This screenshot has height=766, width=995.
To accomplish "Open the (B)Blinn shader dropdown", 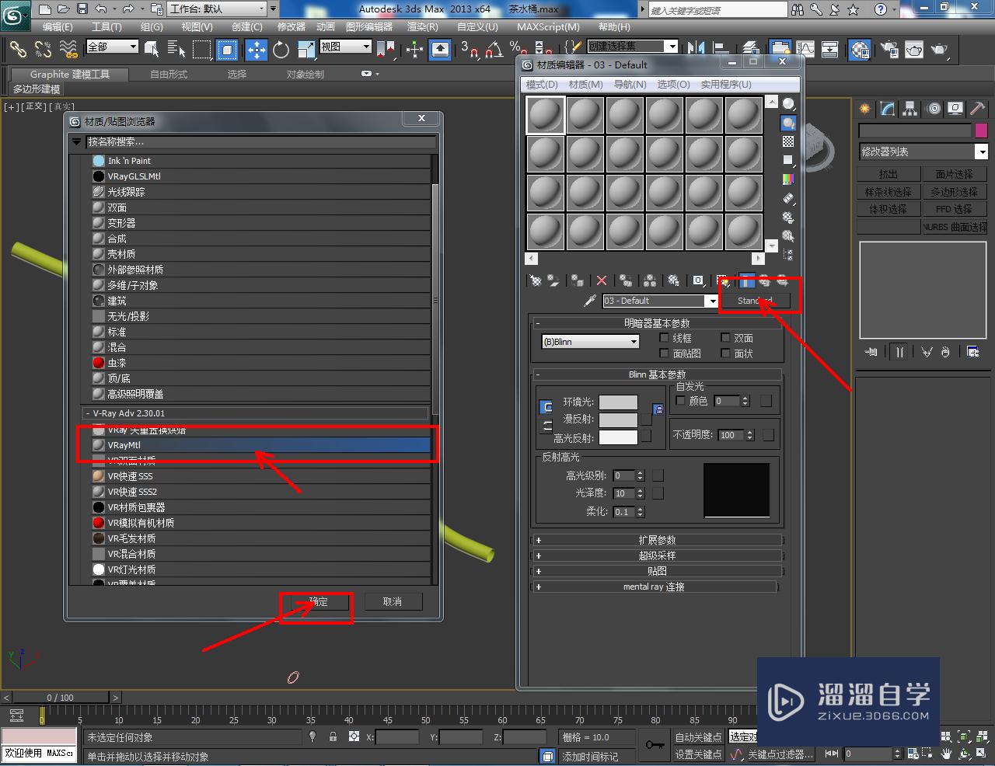I will tap(590, 342).
